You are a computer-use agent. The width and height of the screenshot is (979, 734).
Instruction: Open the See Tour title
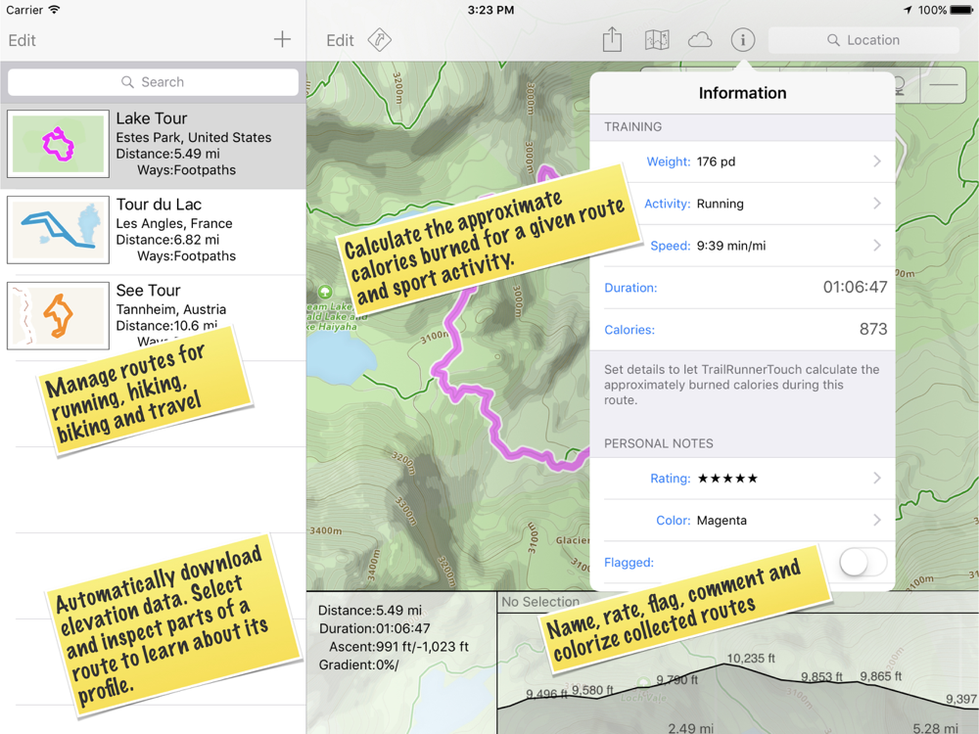[148, 291]
